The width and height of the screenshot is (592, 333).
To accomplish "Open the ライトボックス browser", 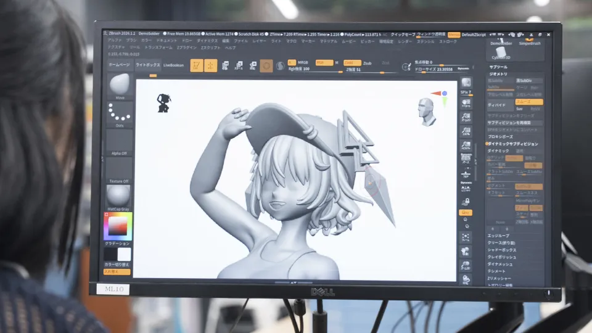I will click(147, 65).
